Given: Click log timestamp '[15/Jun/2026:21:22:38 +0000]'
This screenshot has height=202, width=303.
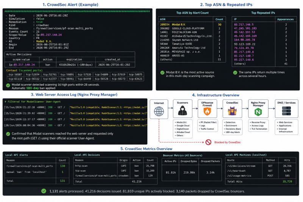Looking at the screenshot, I should coord(25,107).
